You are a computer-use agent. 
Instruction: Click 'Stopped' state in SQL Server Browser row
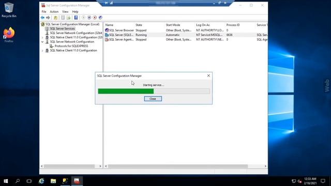(x=141, y=30)
